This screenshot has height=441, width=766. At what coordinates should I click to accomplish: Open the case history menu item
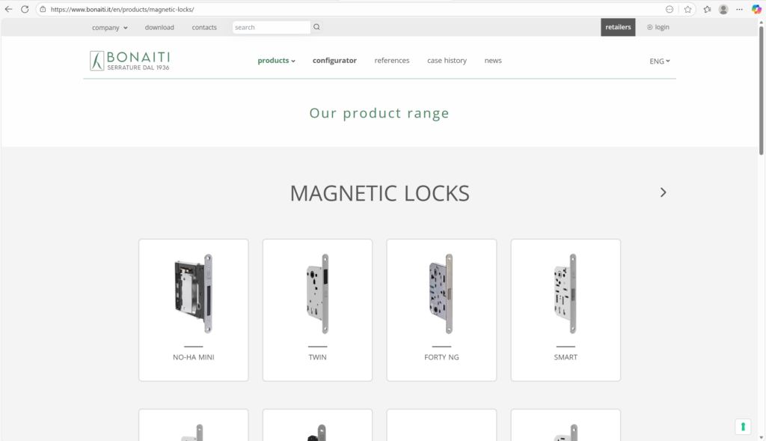click(x=447, y=61)
